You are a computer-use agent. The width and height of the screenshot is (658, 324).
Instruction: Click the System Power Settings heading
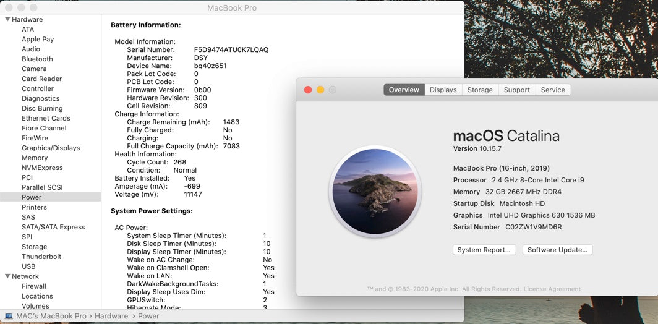coord(152,211)
